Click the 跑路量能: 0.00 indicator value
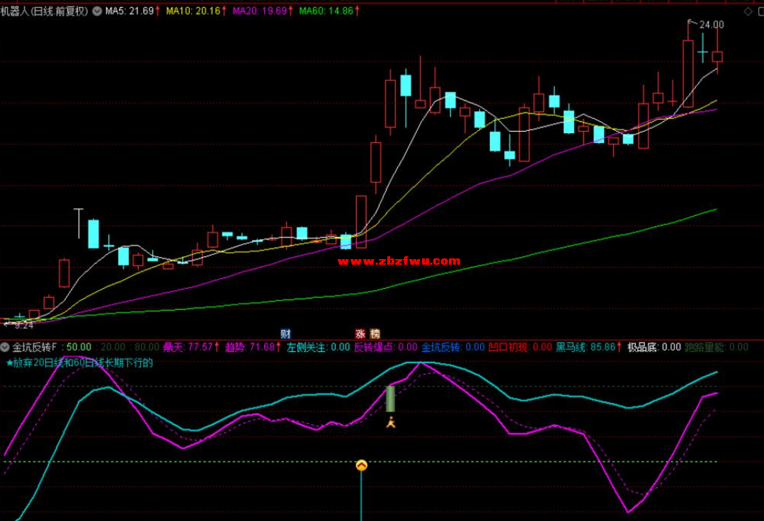Viewport: 764px width, 521px height. (x=717, y=347)
